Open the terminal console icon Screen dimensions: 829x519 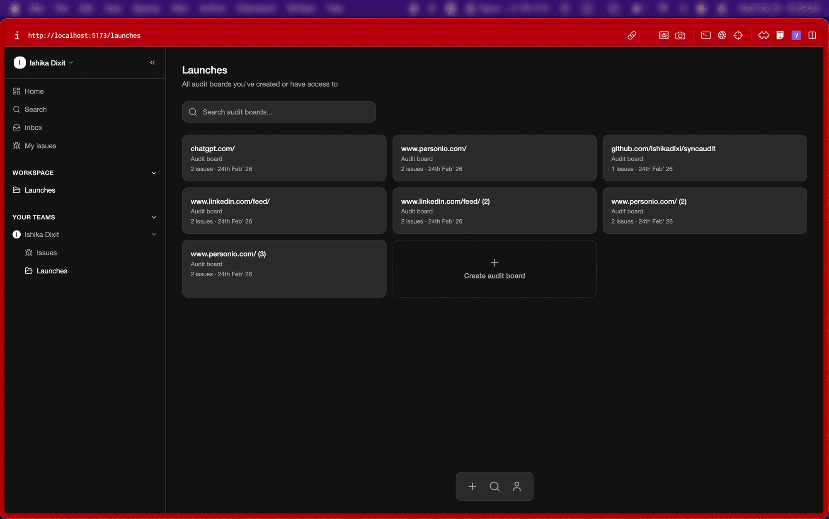click(706, 36)
